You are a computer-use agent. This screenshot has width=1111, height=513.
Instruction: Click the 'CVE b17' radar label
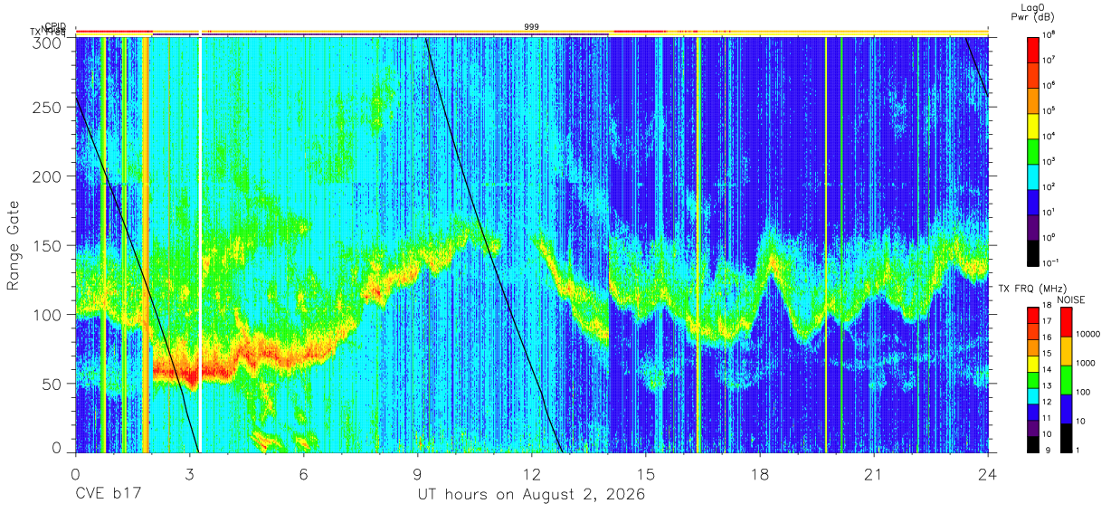point(108,495)
